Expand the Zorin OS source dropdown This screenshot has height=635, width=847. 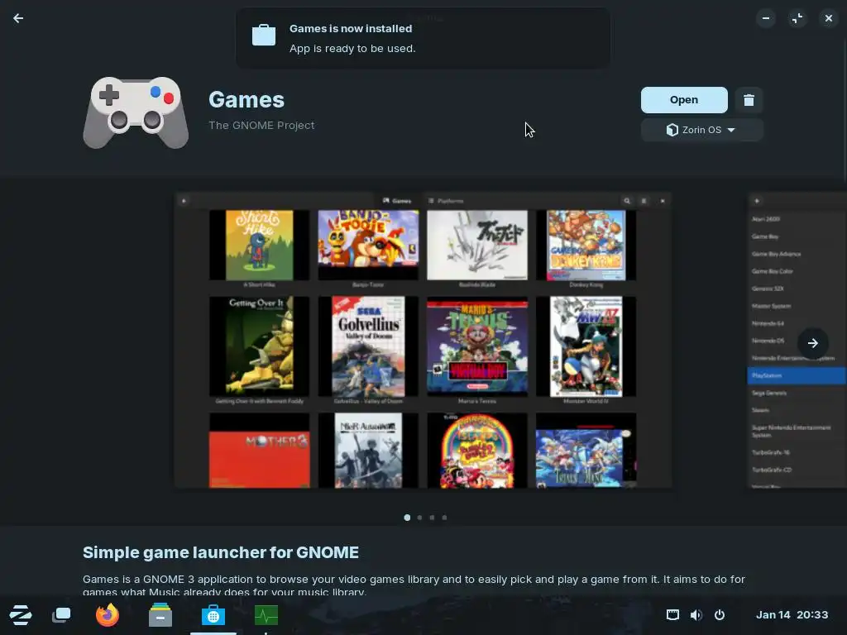pos(701,130)
